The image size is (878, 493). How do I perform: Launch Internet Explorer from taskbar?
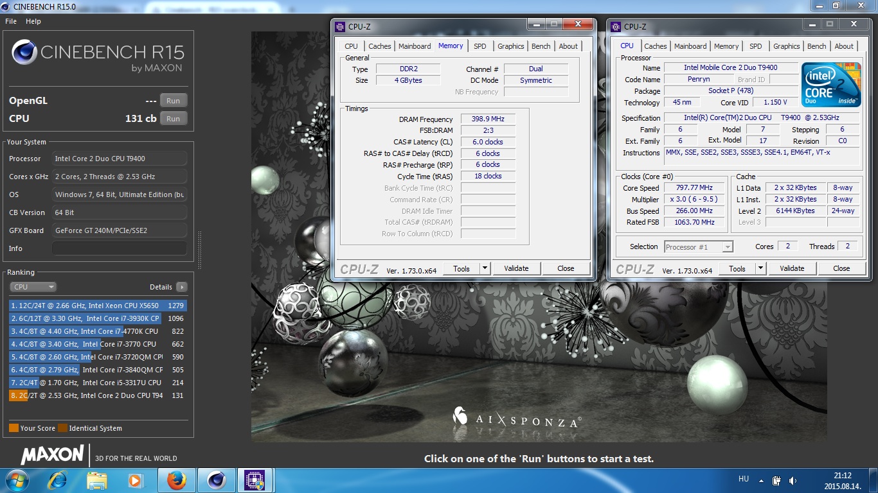57,480
